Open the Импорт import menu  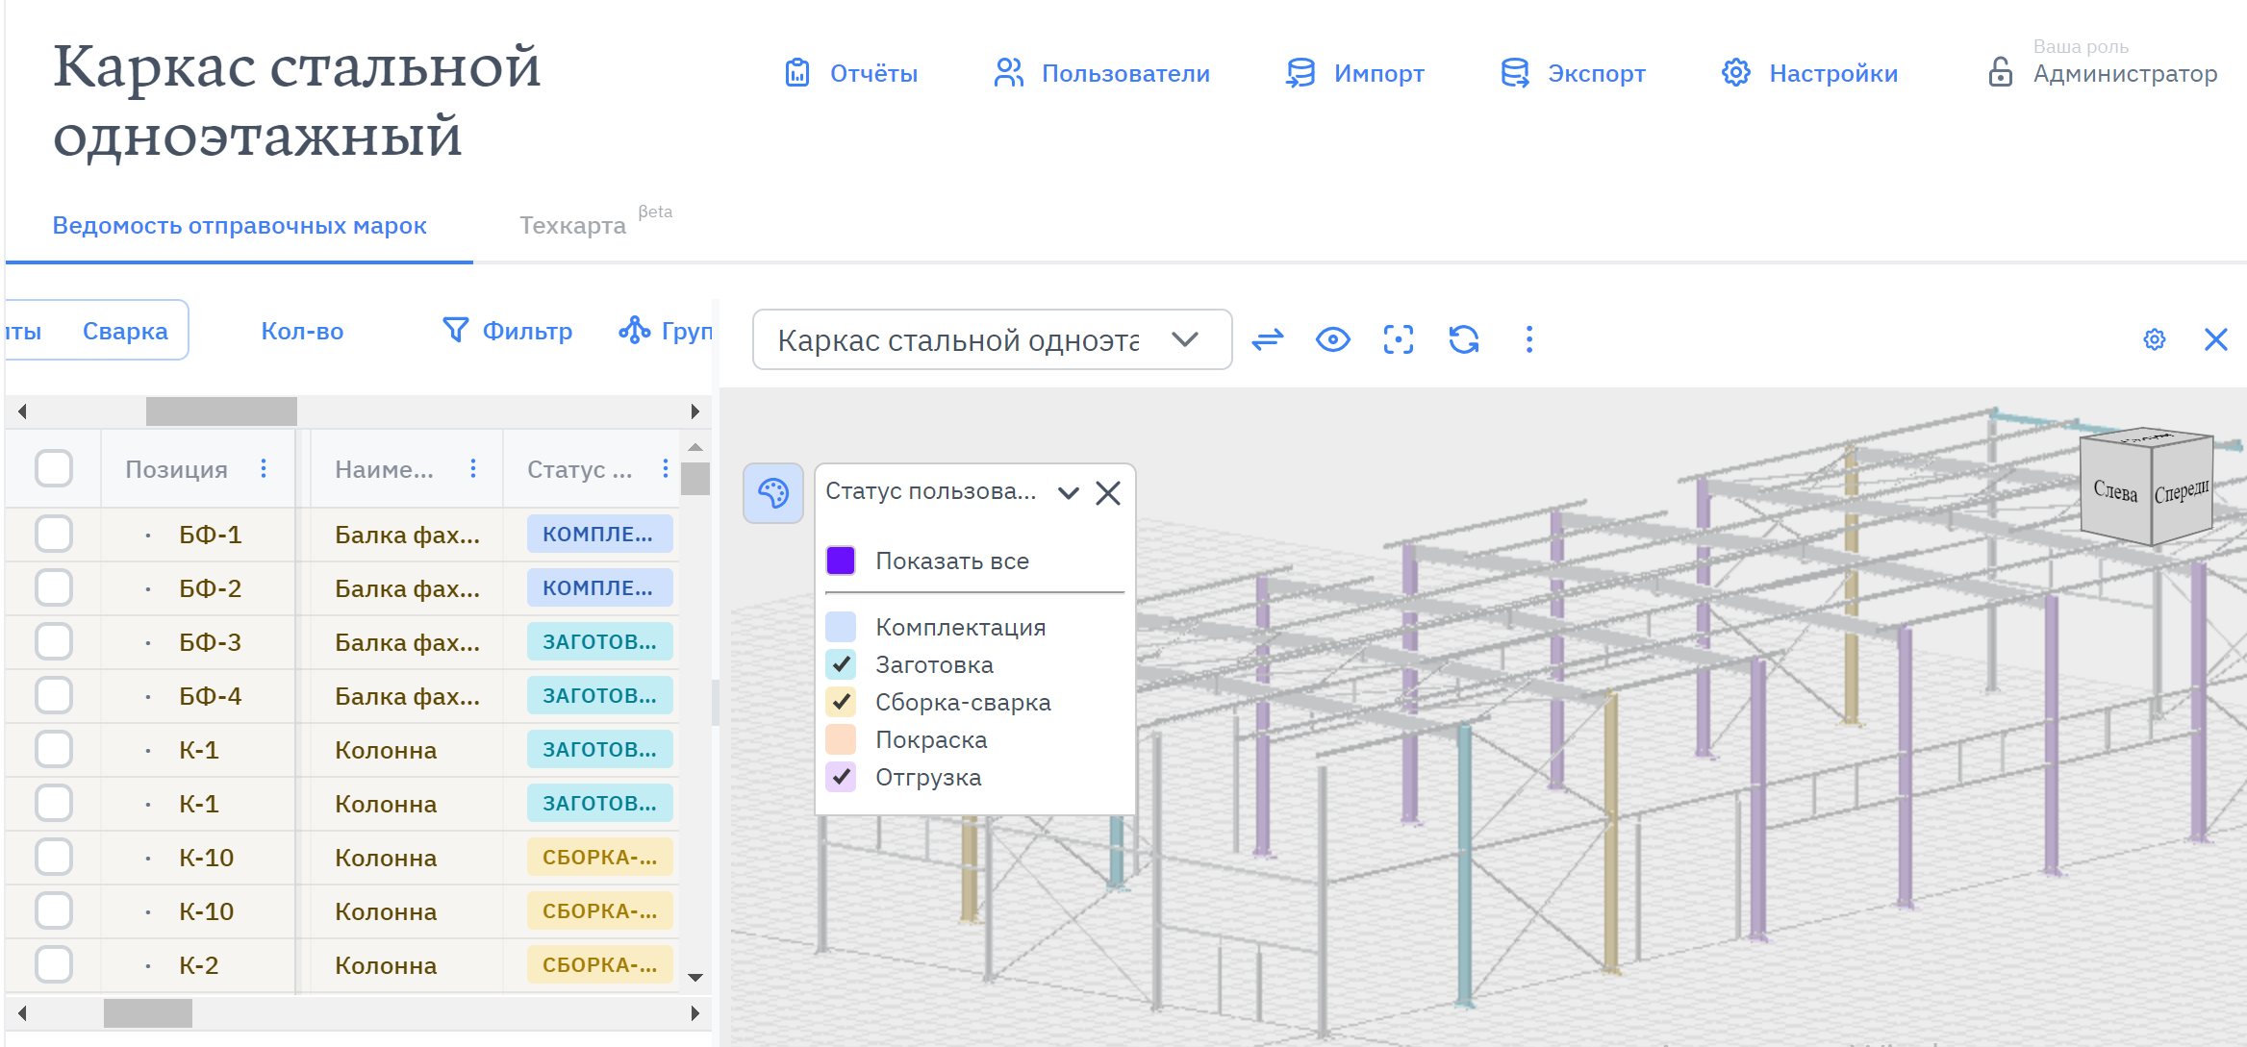pyautogui.click(x=1354, y=73)
